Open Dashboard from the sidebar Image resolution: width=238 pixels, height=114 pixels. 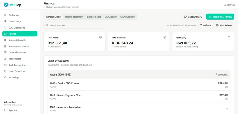(20, 15)
